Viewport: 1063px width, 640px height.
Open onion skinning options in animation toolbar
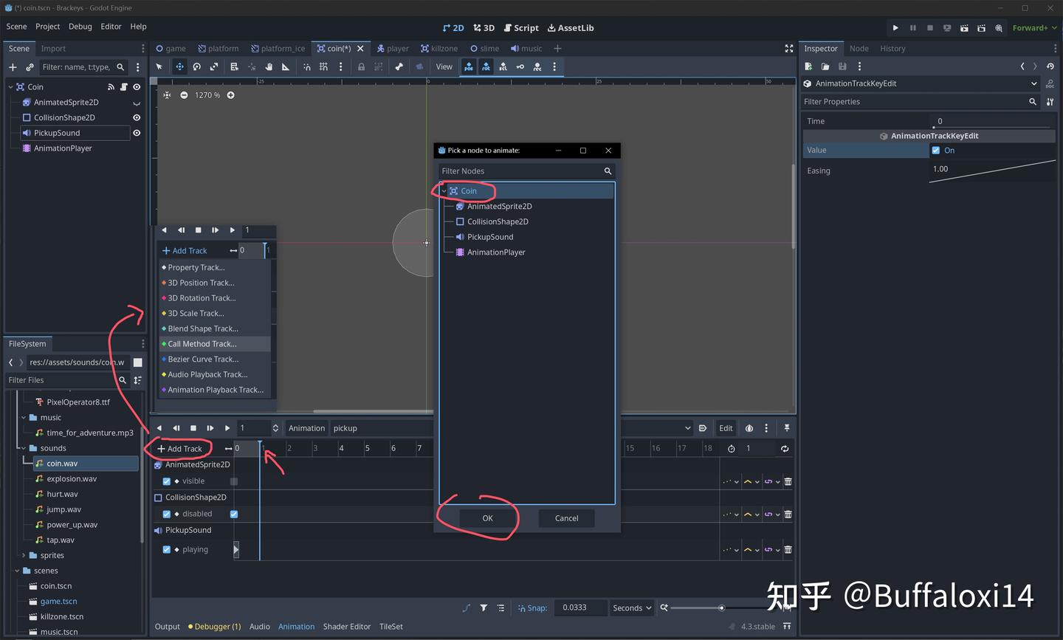click(x=749, y=427)
